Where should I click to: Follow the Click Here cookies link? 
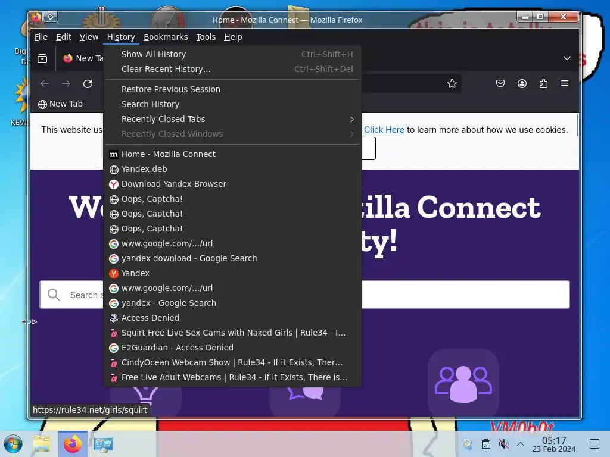[x=384, y=130]
